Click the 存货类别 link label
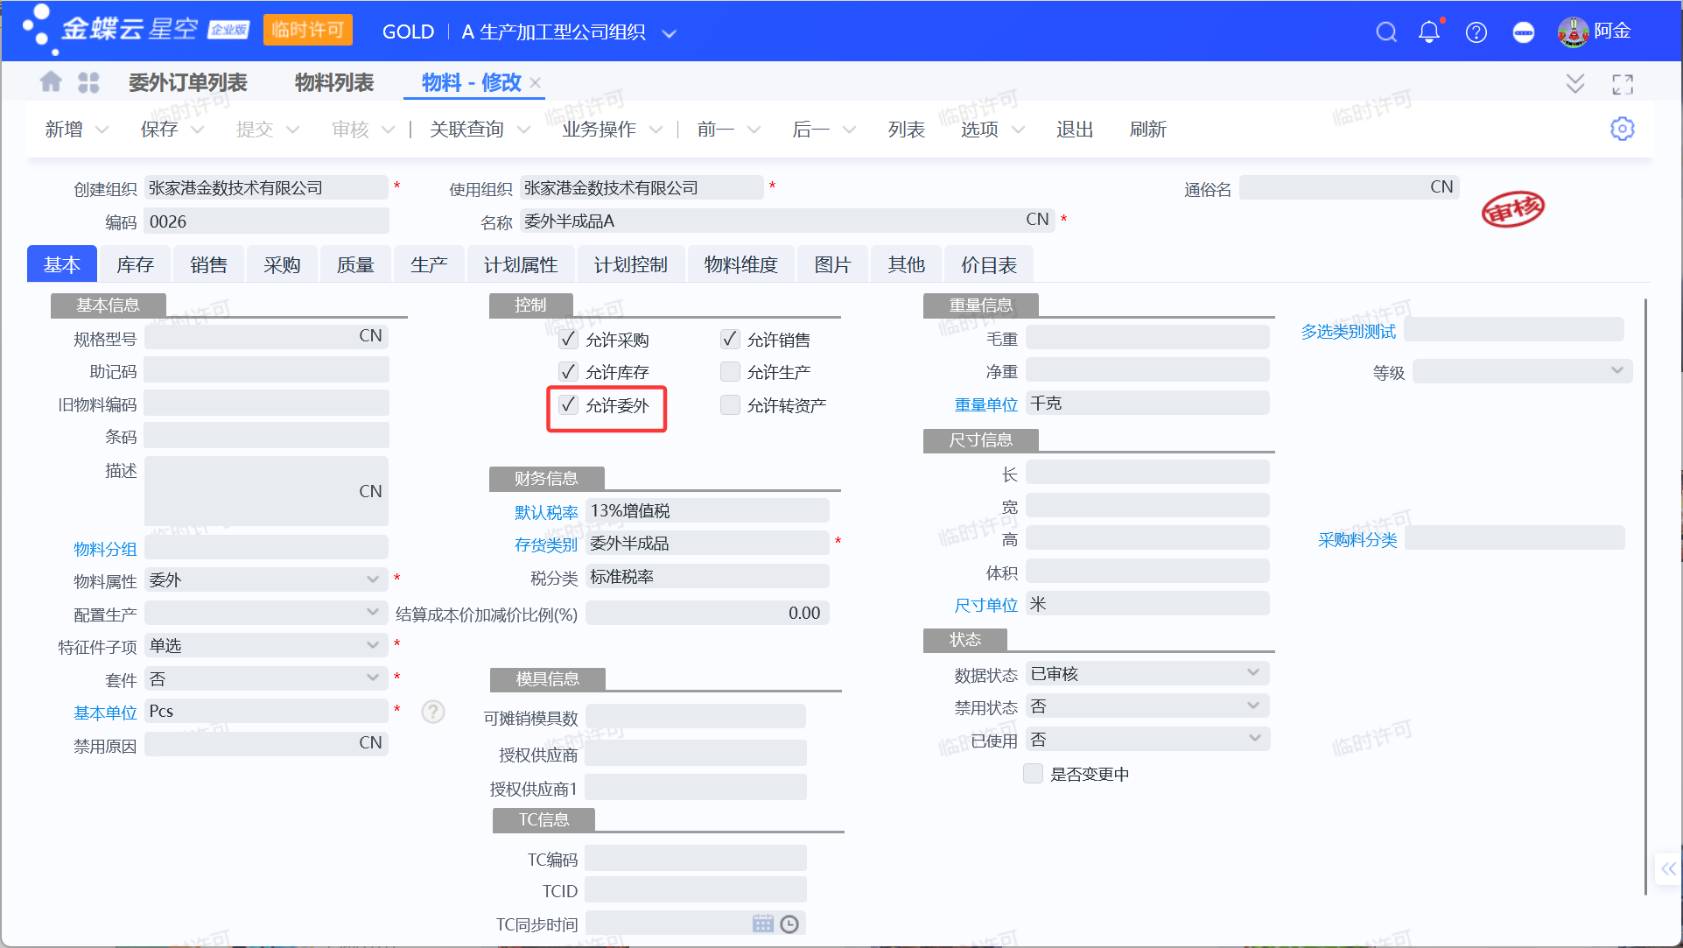The image size is (1683, 948). (x=546, y=544)
